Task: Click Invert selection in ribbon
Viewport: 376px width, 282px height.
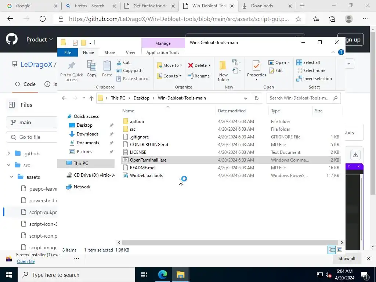Action: [x=314, y=79]
